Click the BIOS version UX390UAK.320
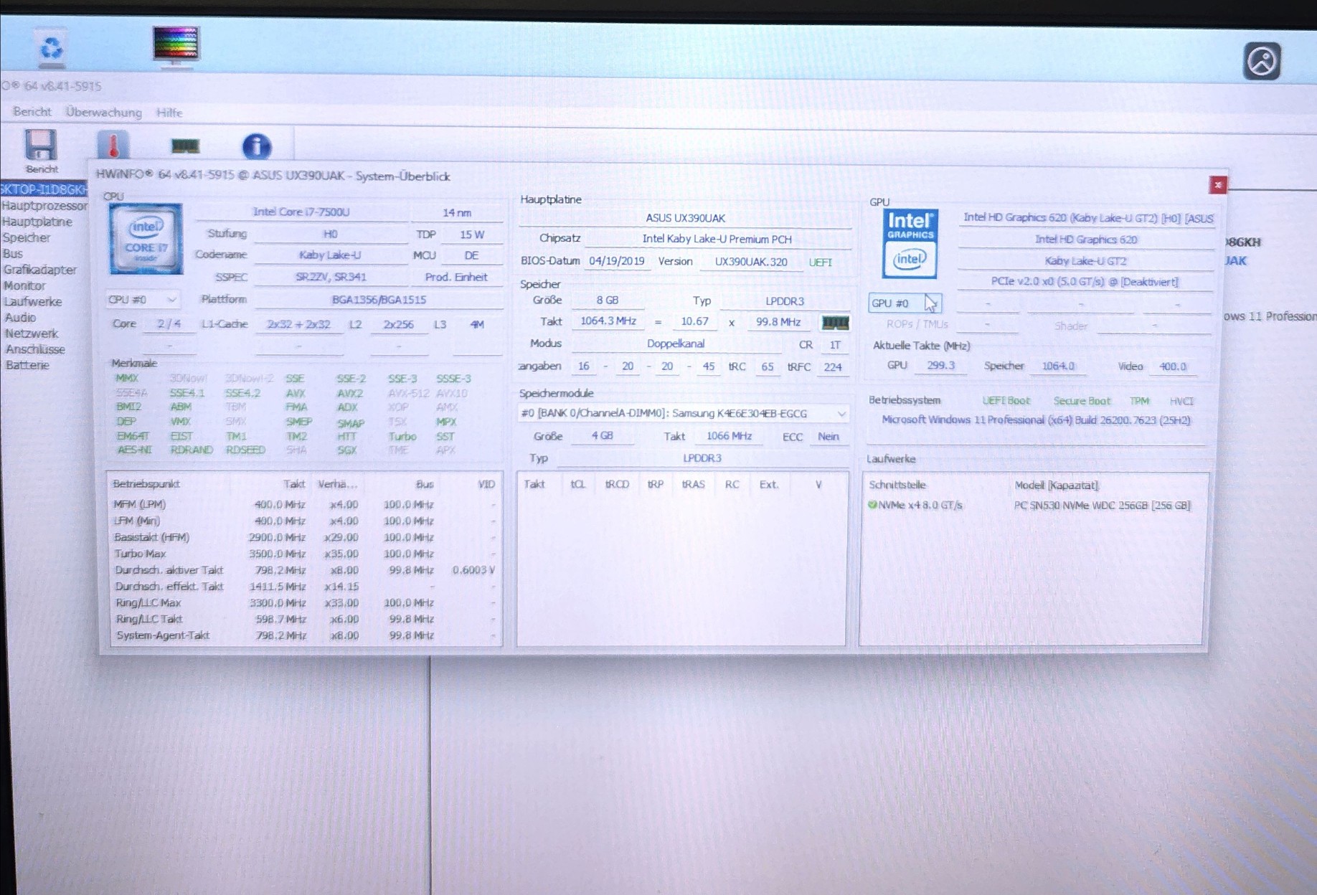The image size is (1317, 895). point(751,262)
